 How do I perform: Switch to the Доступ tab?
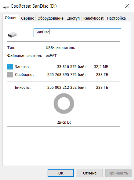point(73,18)
